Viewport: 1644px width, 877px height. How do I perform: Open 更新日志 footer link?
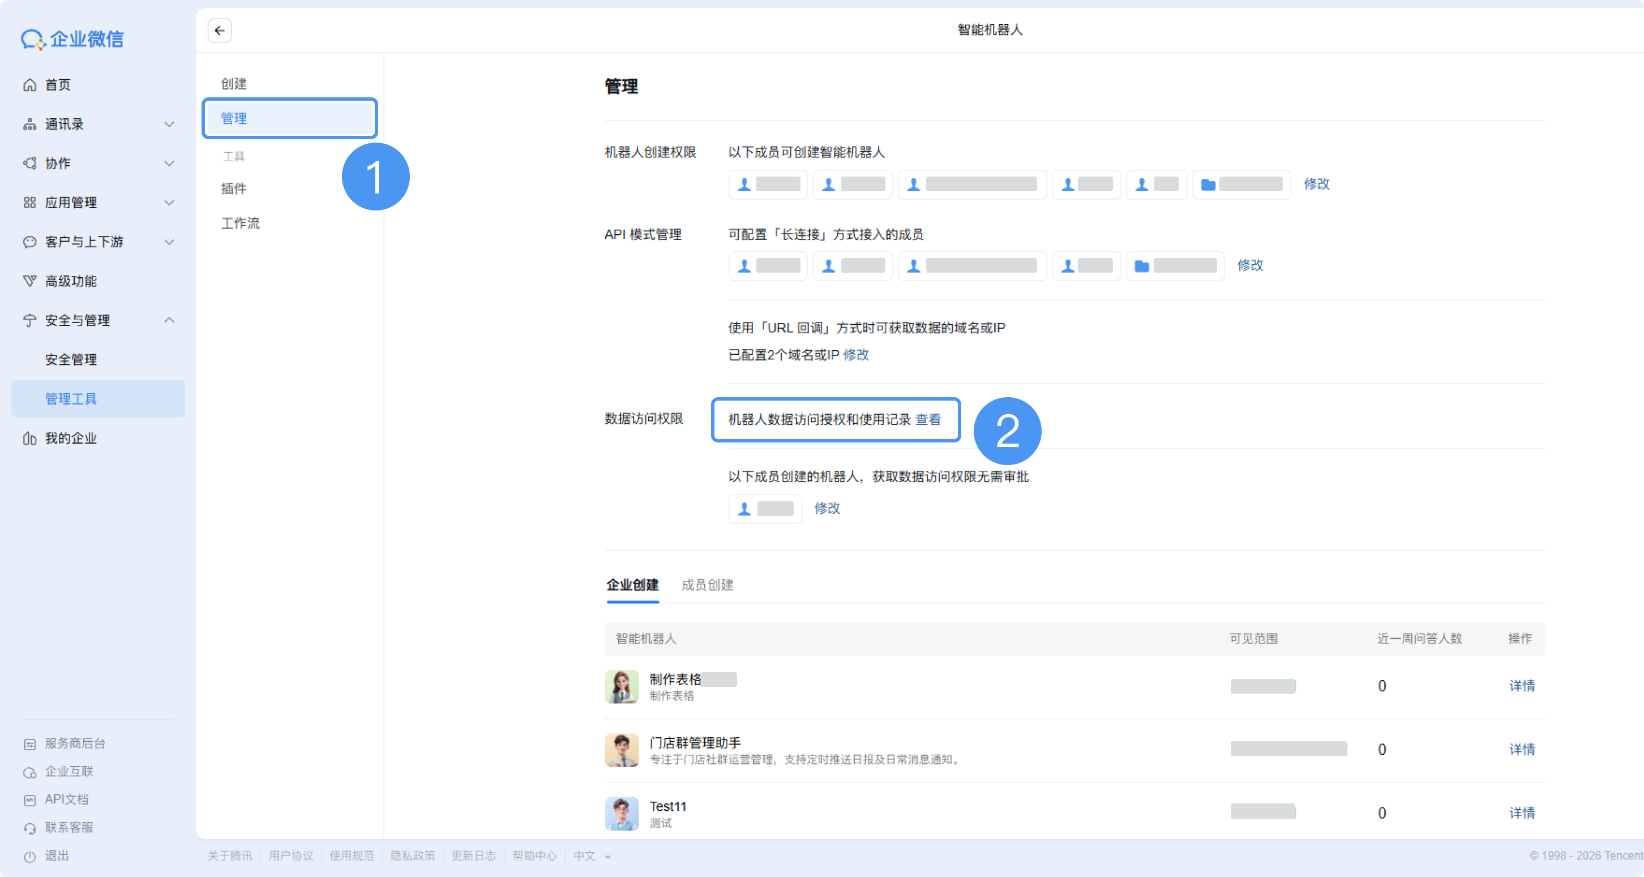[x=473, y=856]
